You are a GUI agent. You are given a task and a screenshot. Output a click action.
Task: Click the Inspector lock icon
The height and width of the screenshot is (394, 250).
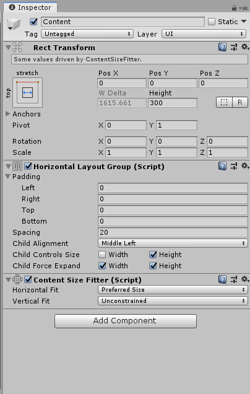pos(234,8)
